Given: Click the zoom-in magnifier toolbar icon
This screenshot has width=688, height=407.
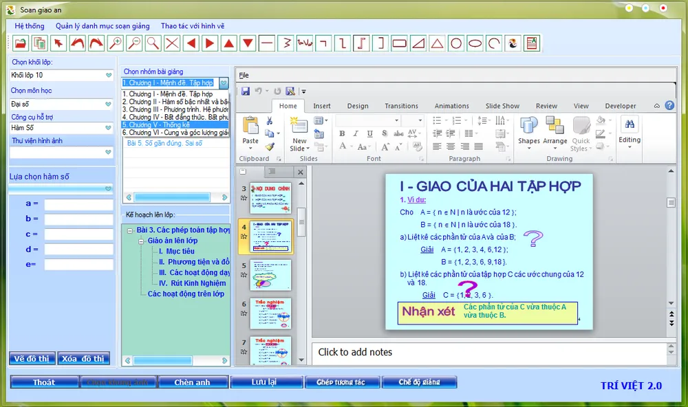Looking at the screenshot, I should (x=116, y=43).
